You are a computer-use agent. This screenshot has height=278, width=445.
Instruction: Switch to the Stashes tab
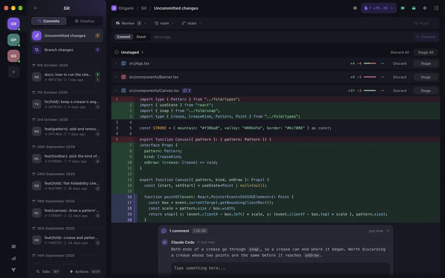point(85,21)
